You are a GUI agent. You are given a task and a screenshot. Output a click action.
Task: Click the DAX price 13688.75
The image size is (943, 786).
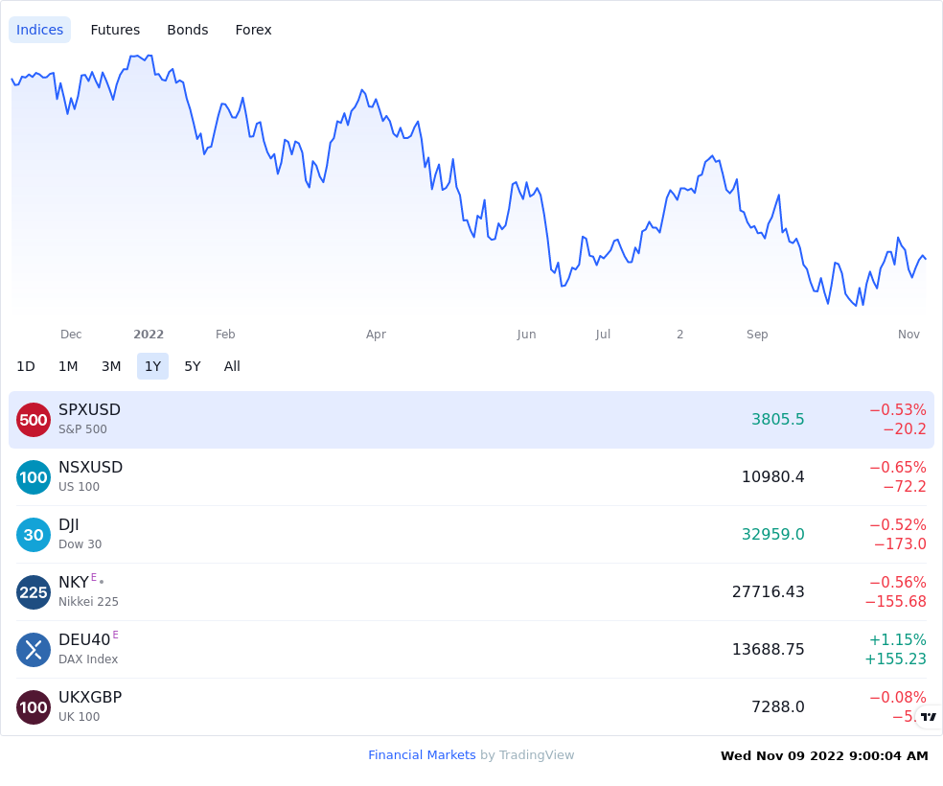tap(768, 650)
